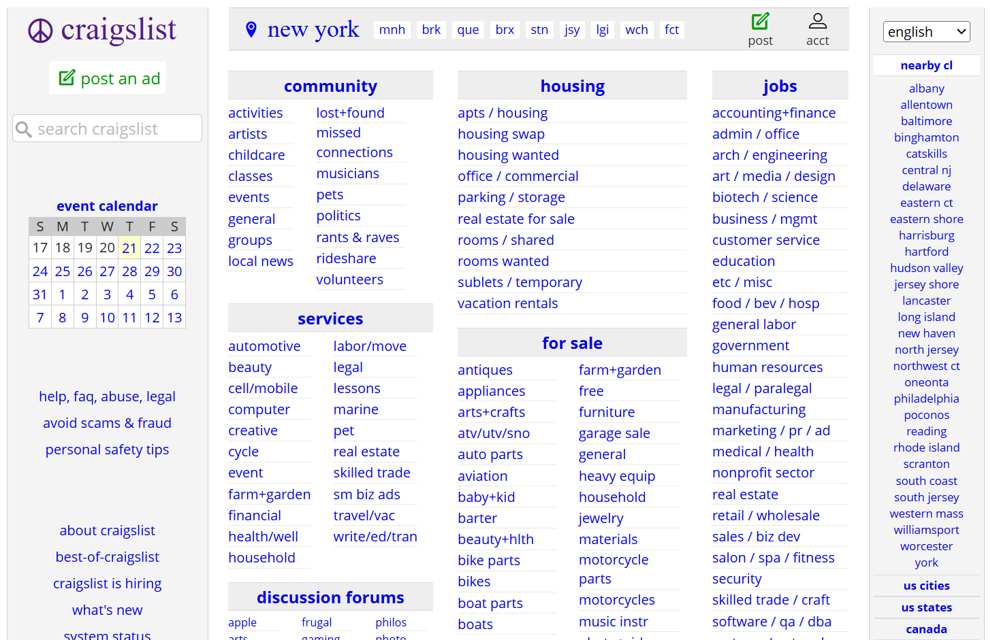Click the pencil icon in post an ad
The width and height of the screenshot is (999, 640).
click(67, 78)
